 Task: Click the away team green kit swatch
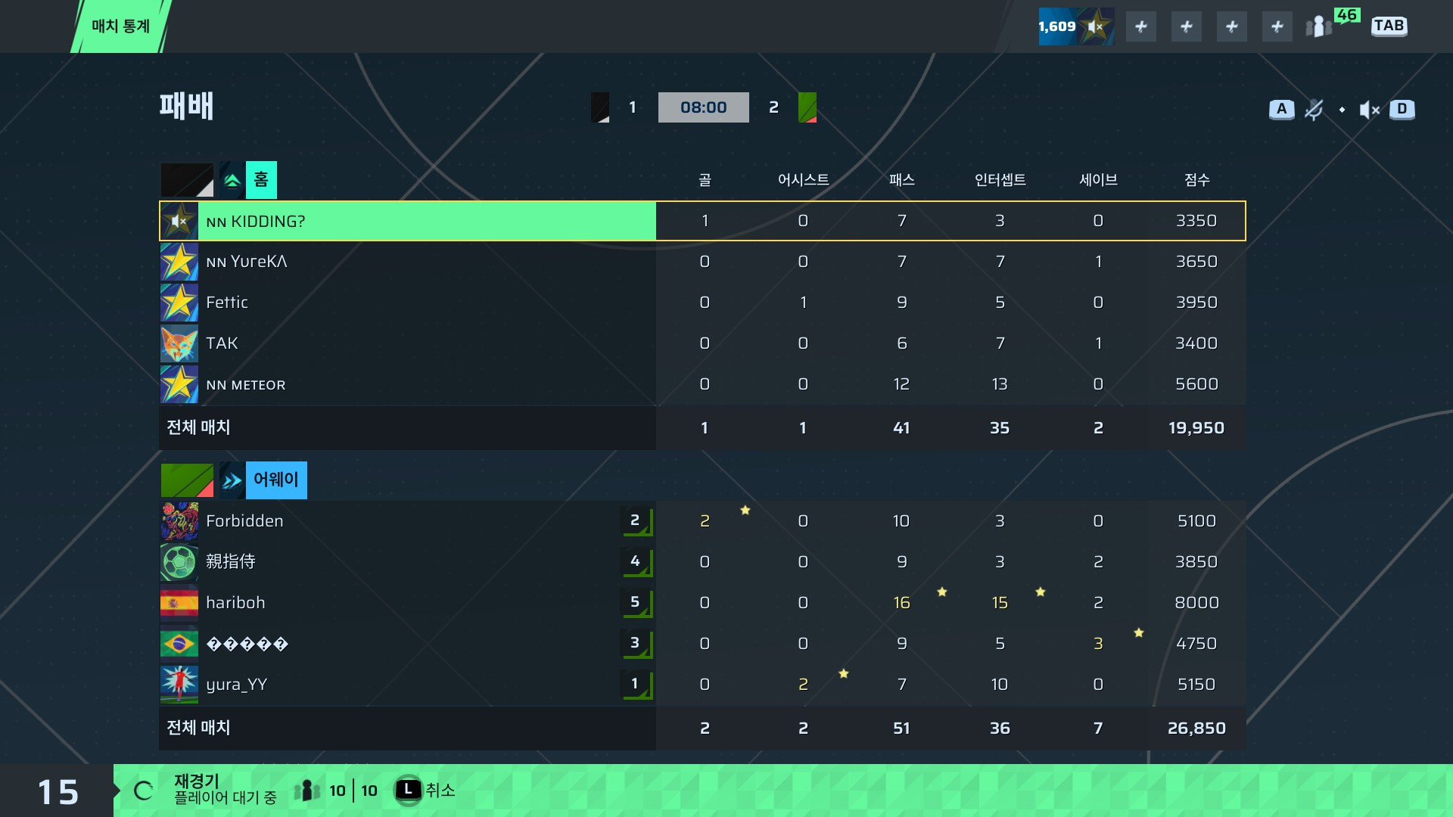[x=187, y=480]
